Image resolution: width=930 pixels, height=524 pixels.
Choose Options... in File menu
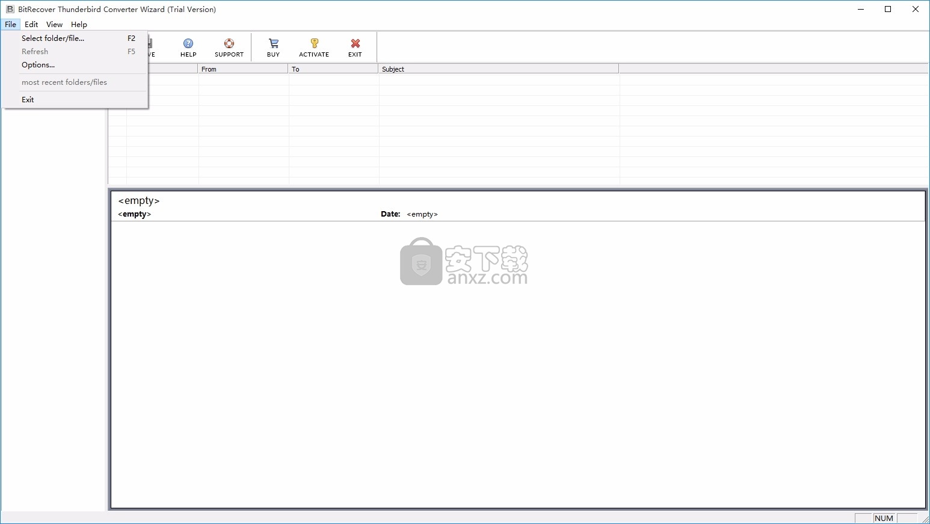coord(75,65)
